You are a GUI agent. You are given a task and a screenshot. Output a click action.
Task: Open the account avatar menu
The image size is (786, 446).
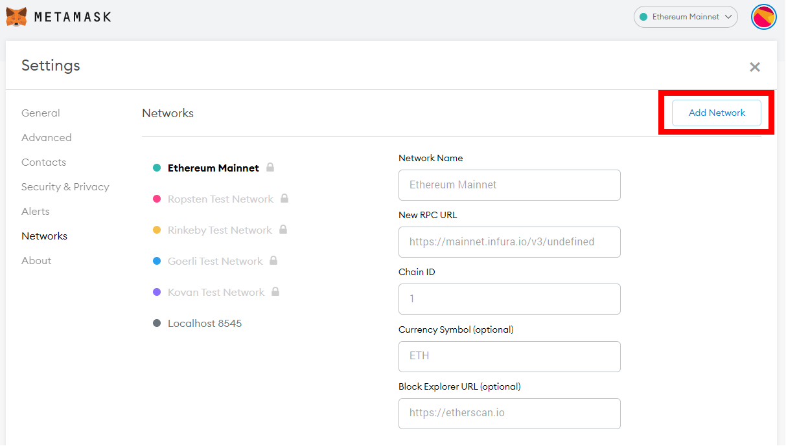point(764,17)
